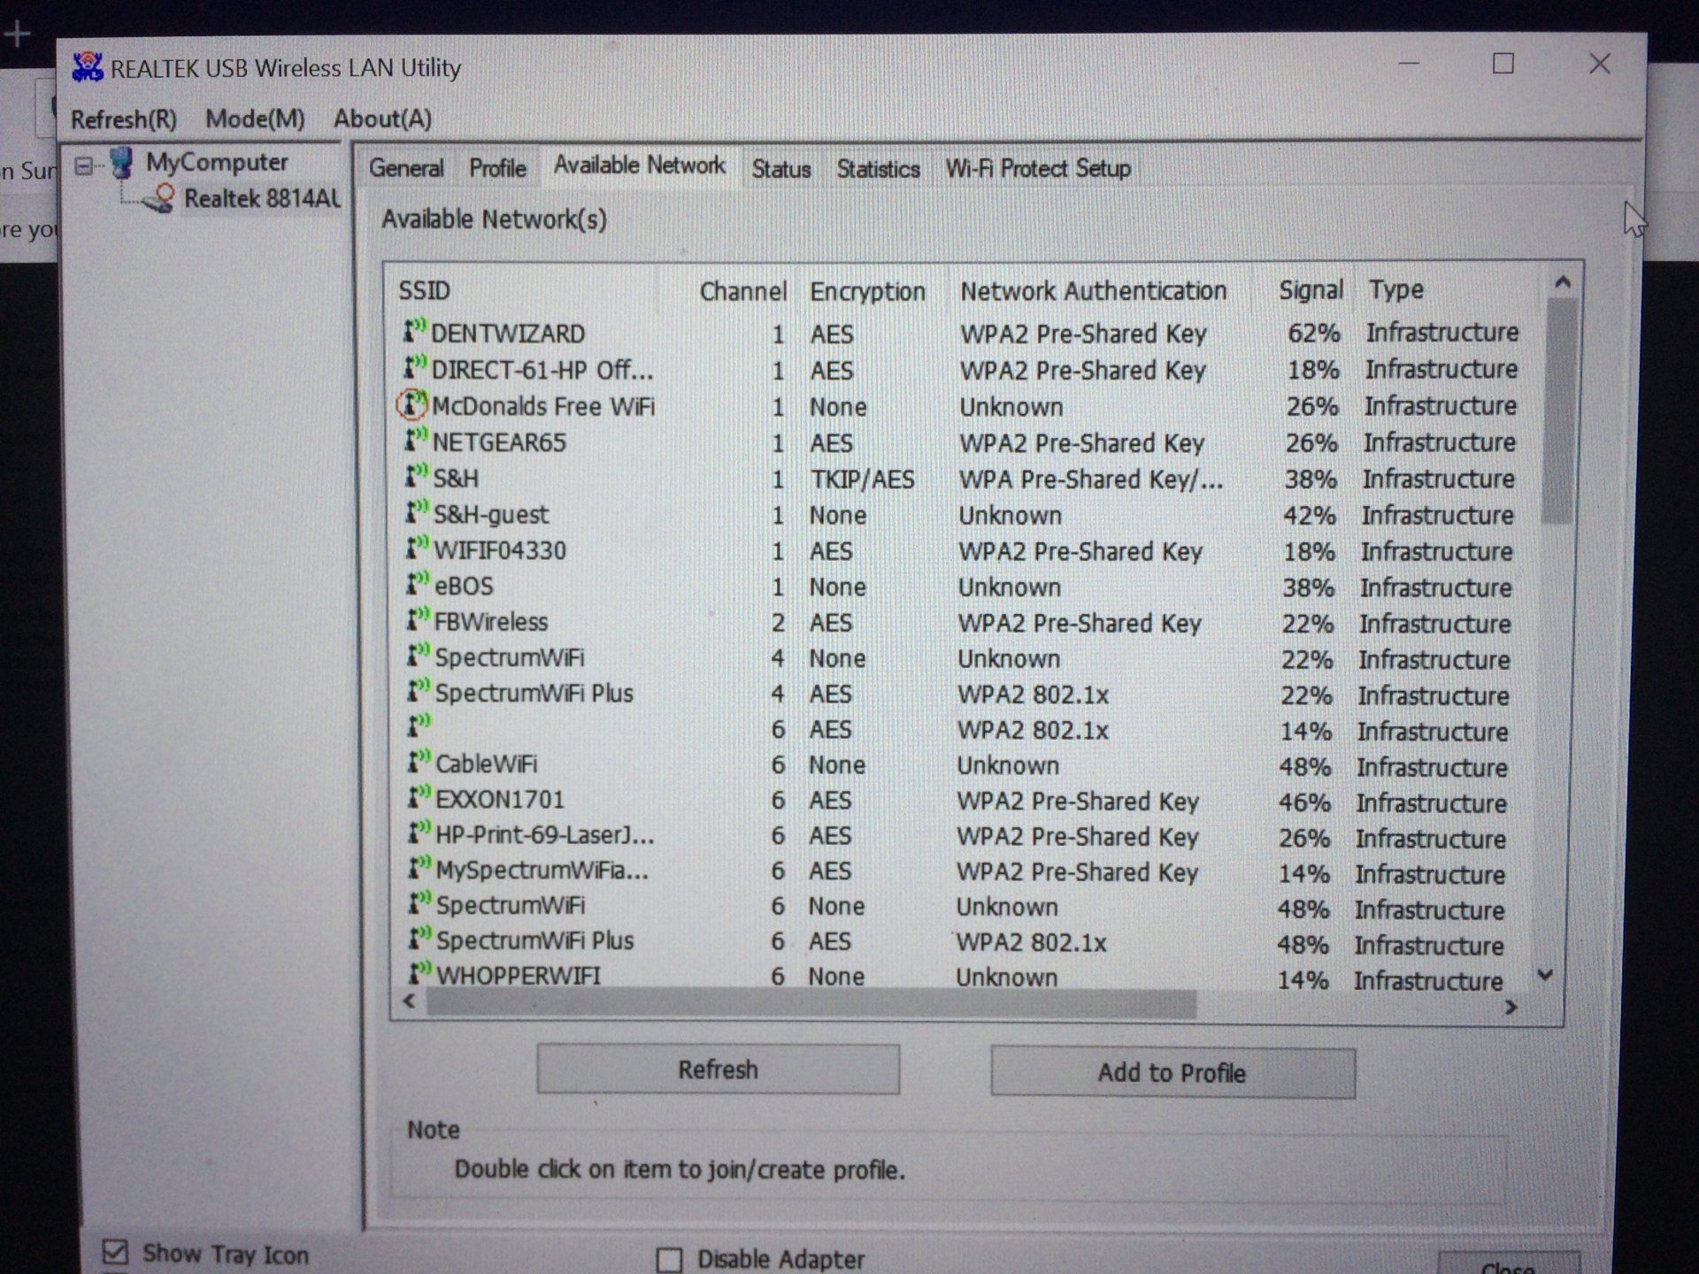Click the signal icon beside DIRECT-61-HP Off...
Screen dimensions: 1699x1274
(415, 367)
